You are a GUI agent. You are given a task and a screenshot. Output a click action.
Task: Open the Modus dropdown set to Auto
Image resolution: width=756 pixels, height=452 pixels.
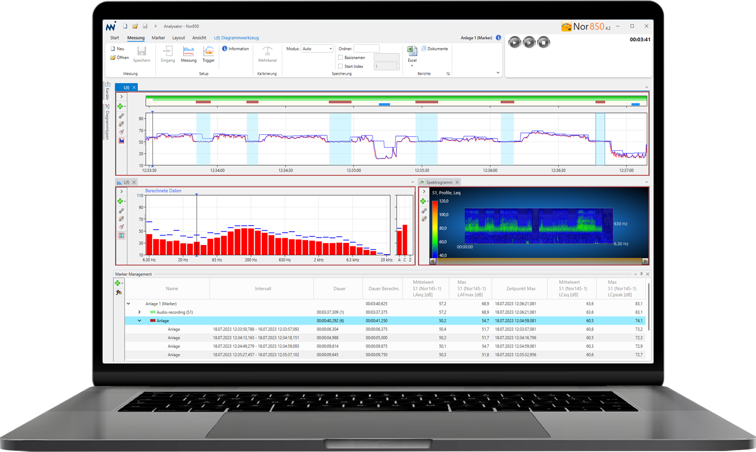click(317, 49)
